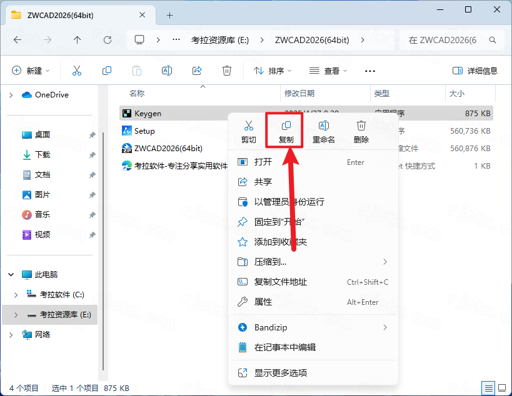Screen dimensions: 512x396
Task: Select 'Run as administrator' menu entry
Action: coord(289,202)
